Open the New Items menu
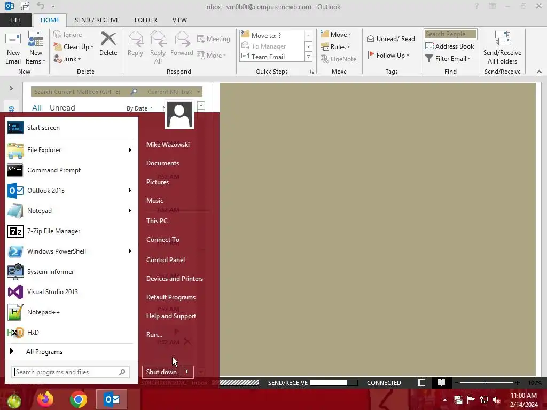The height and width of the screenshot is (410, 547). pos(36,48)
